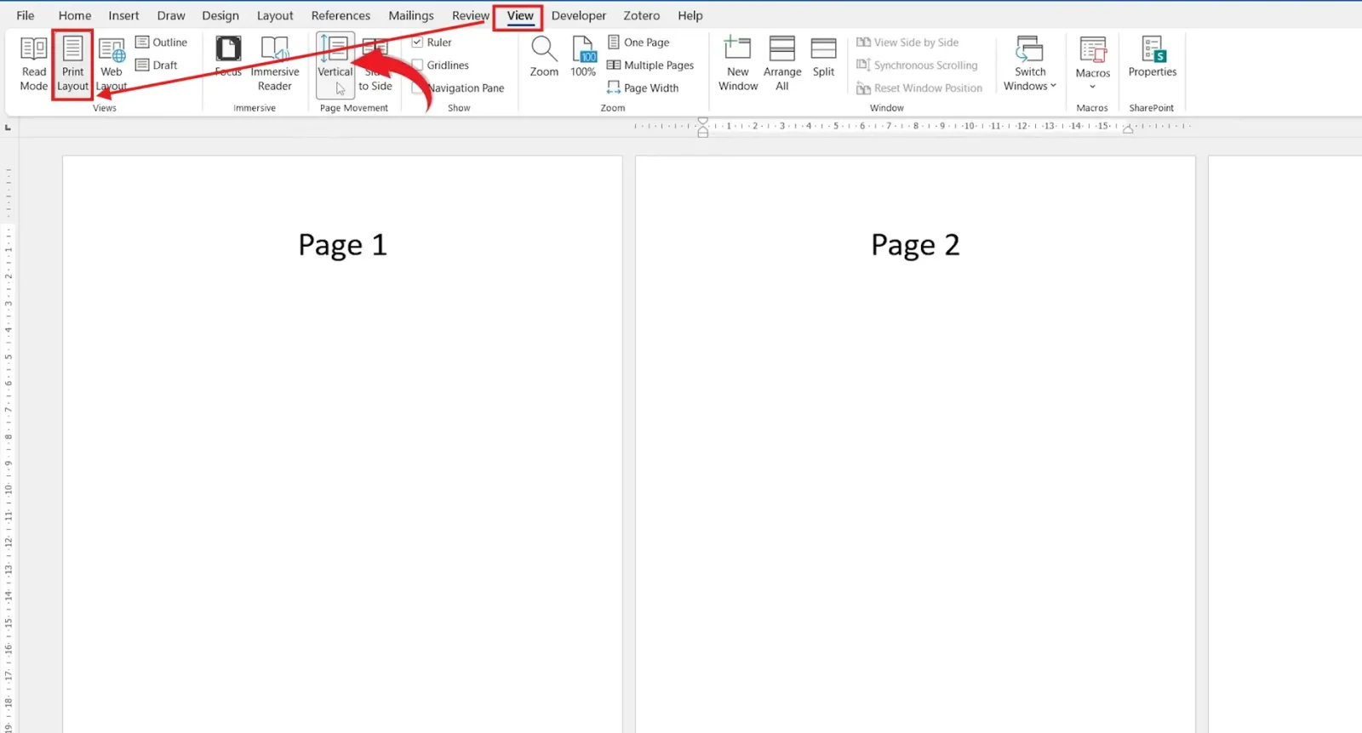Open the Developer tab
1362x733 pixels.
click(x=579, y=15)
